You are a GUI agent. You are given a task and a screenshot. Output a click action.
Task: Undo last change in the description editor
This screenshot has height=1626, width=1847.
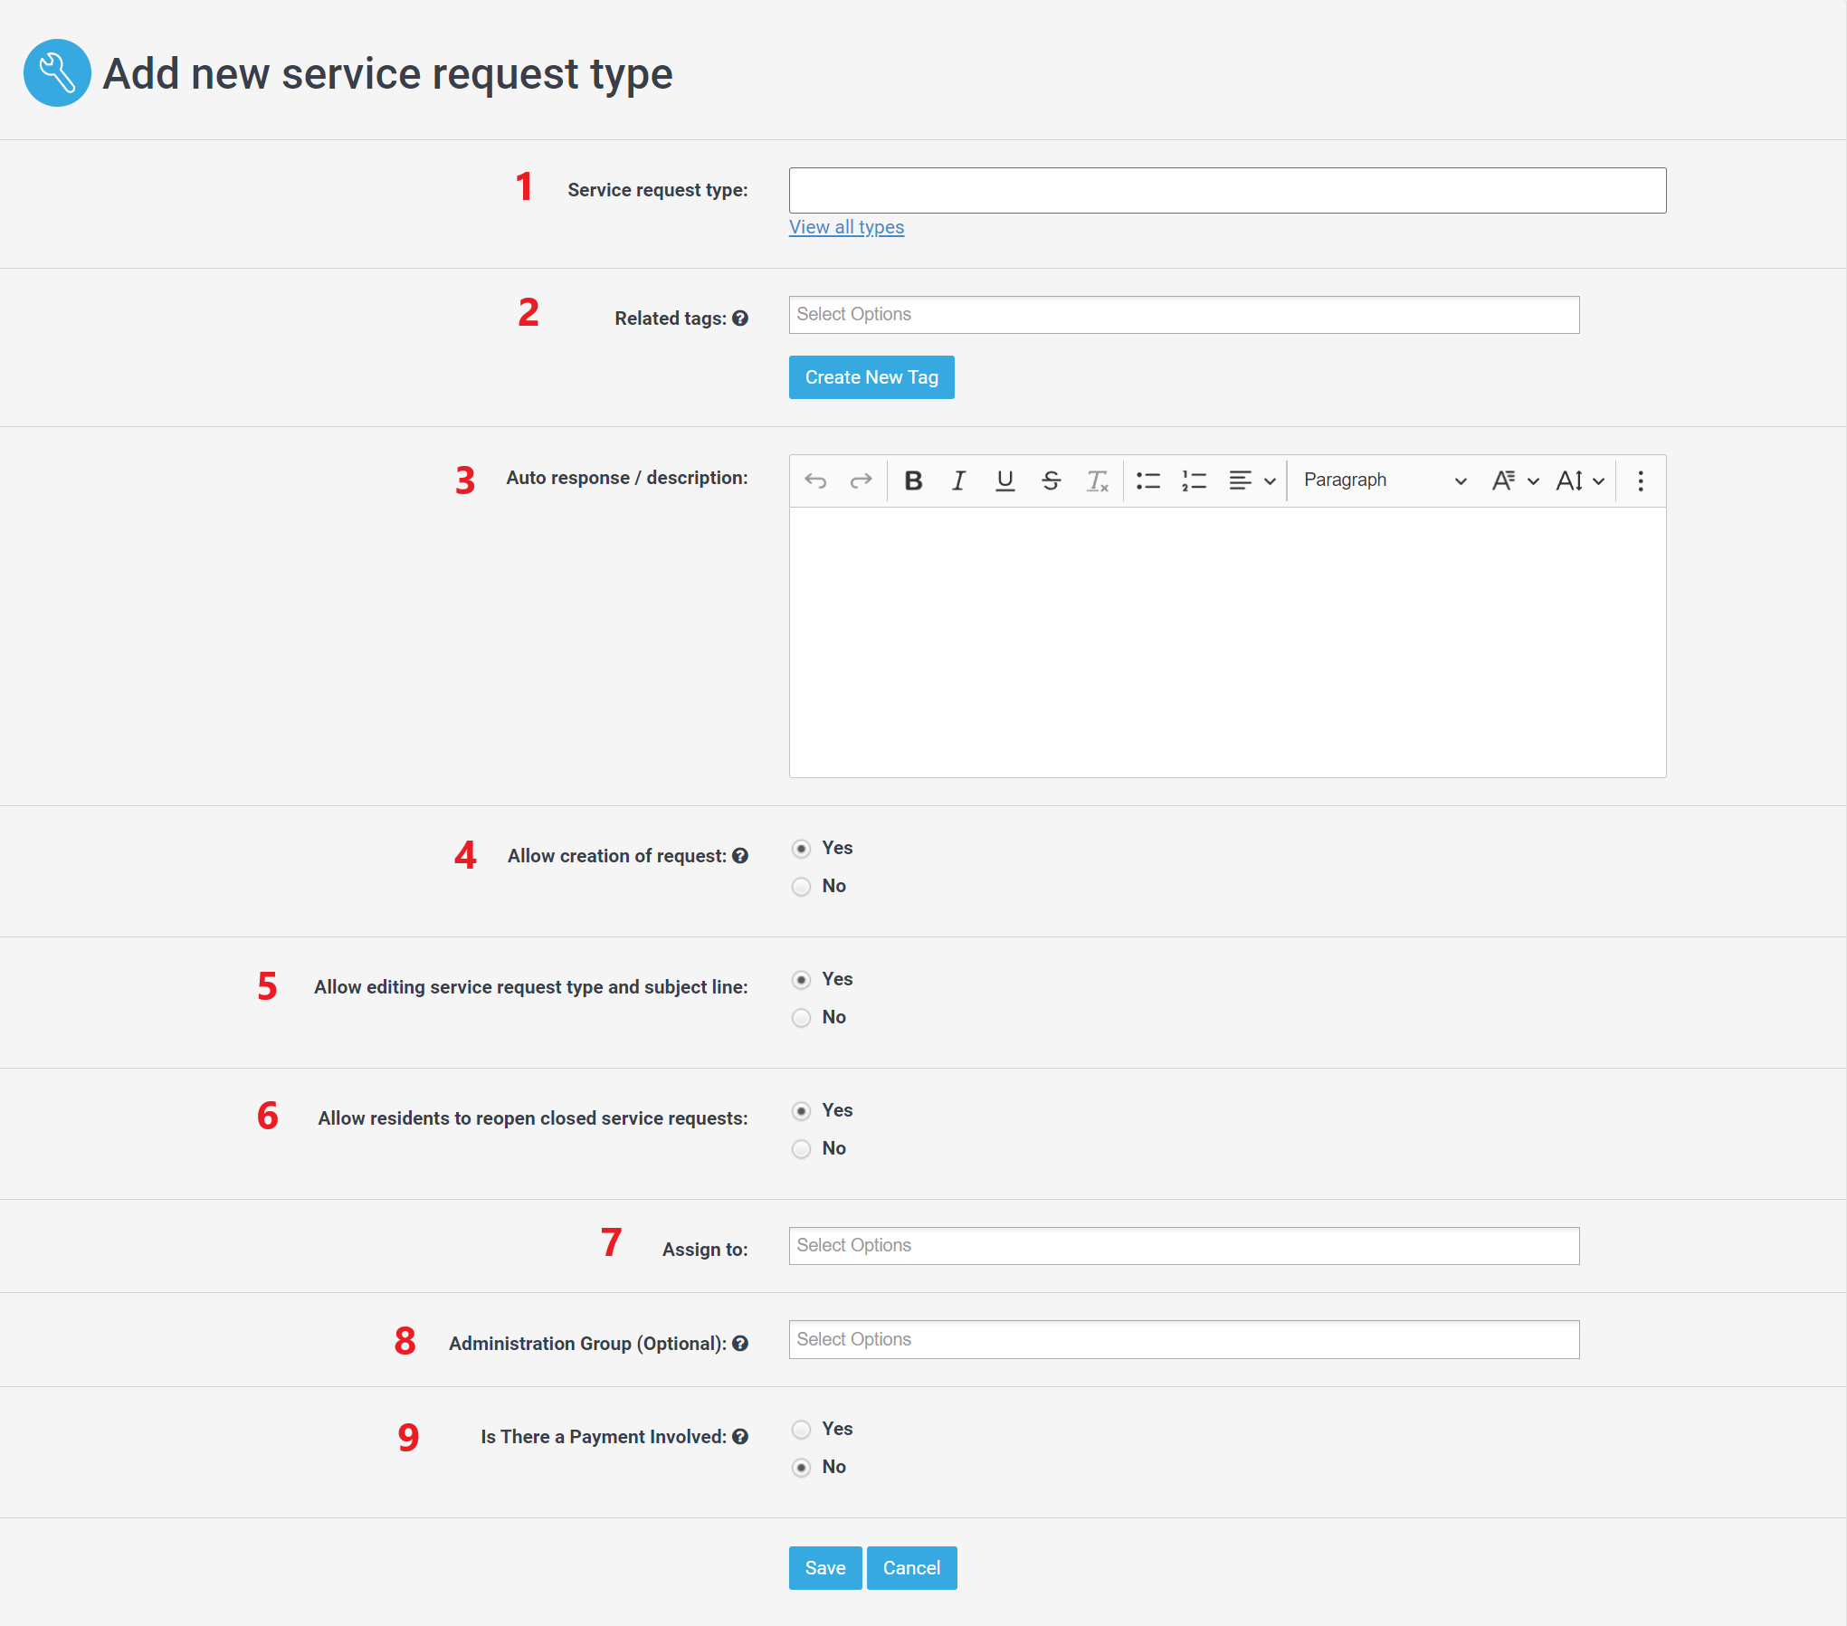[815, 480]
